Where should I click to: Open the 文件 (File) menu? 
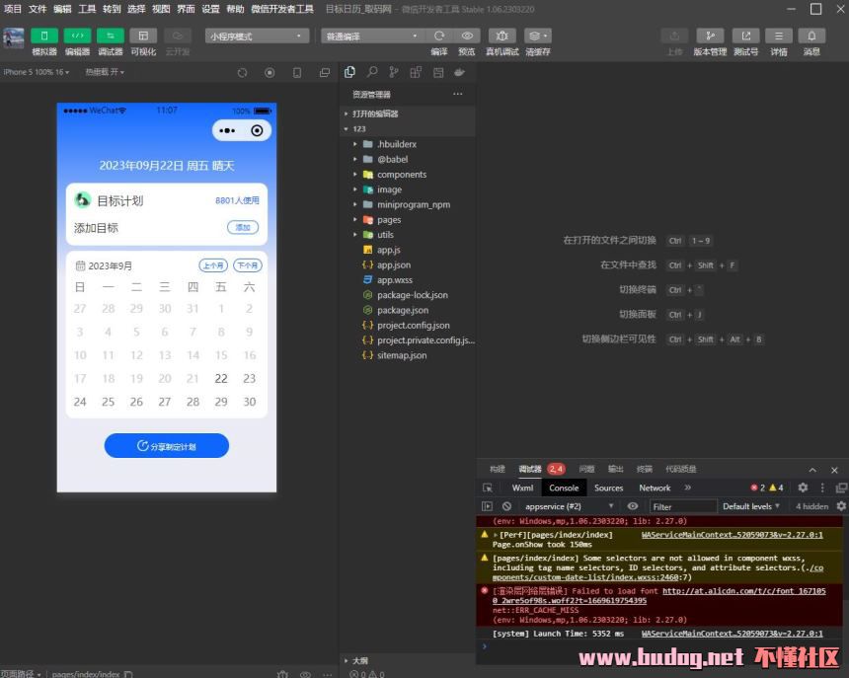coord(38,9)
